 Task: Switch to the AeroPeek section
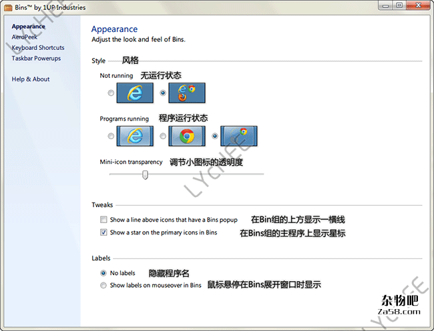24,37
